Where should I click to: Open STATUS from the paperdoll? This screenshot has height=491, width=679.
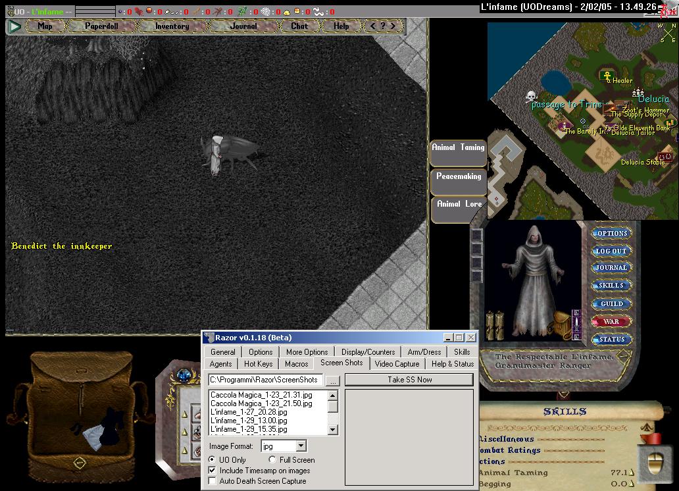pyautogui.click(x=612, y=340)
